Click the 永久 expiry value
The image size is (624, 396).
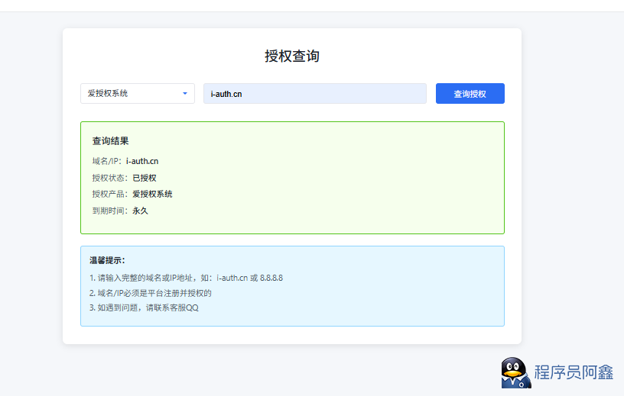tap(140, 211)
